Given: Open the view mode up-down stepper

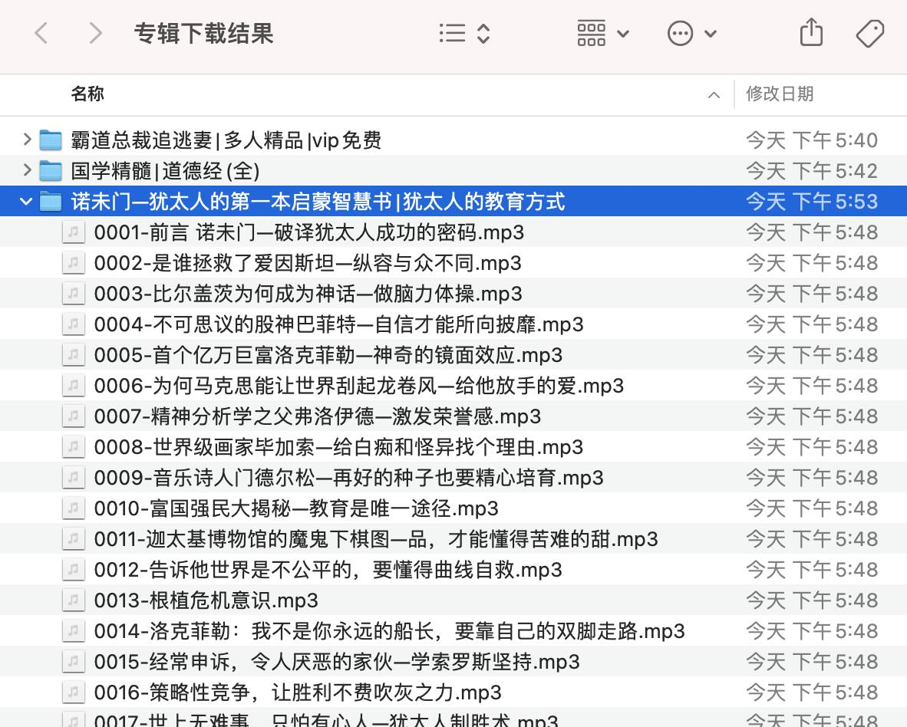Looking at the screenshot, I should click(x=483, y=34).
